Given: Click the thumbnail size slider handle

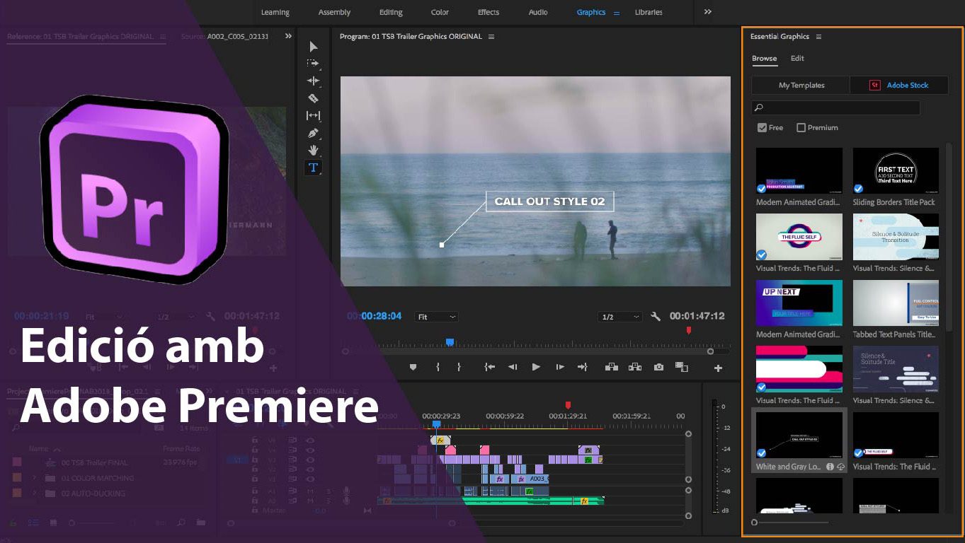Looking at the screenshot, I should (755, 522).
